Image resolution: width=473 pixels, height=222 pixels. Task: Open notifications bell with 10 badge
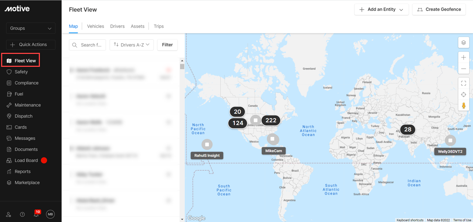tap(36, 214)
